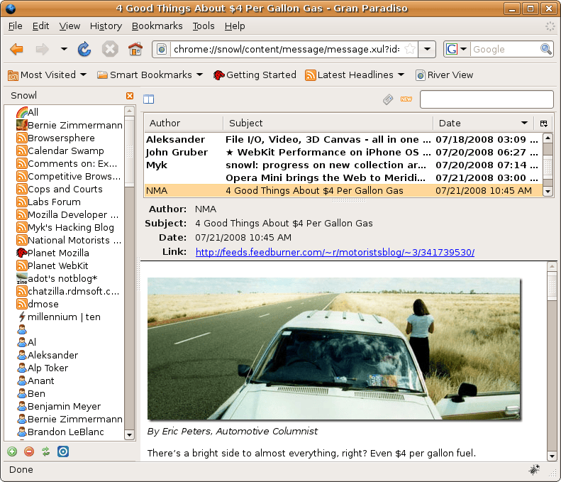Screen dimensions: 561x482
Task: Go to the home page
Action: (135, 49)
